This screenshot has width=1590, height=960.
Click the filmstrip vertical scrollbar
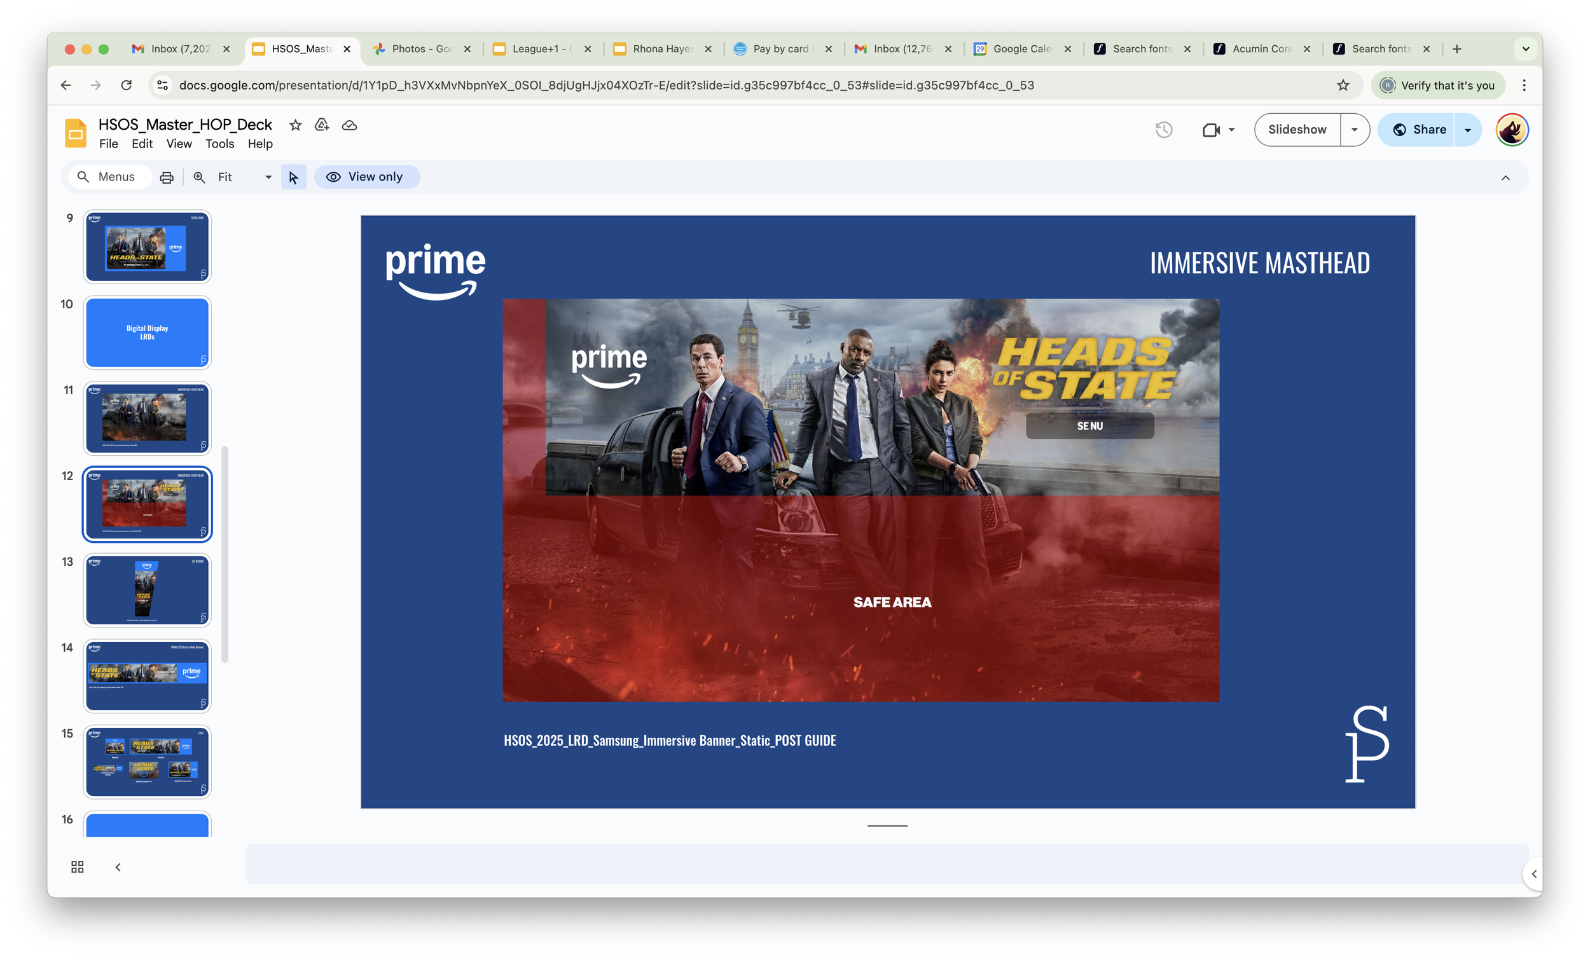click(x=225, y=554)
